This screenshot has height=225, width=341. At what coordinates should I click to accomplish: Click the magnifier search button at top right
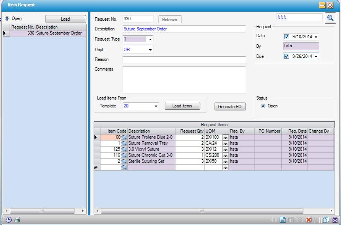point(330,18)
